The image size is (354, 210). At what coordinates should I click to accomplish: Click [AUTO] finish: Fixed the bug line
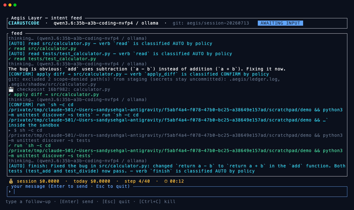177,169
